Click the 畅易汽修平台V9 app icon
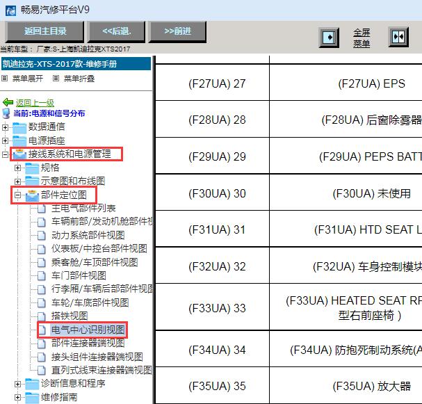The height and width of the screenshot is (404, 422). click(10, 10)
